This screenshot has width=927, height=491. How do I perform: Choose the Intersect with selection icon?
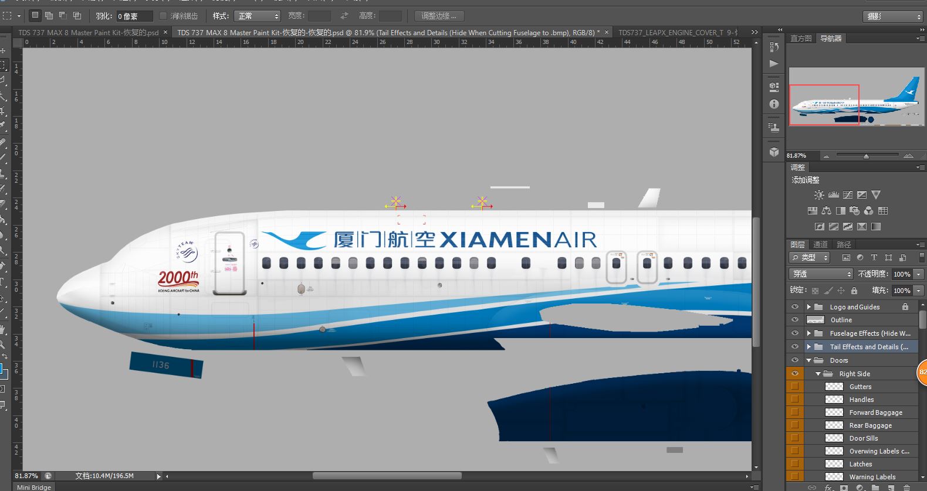click(x=77, y=15)
